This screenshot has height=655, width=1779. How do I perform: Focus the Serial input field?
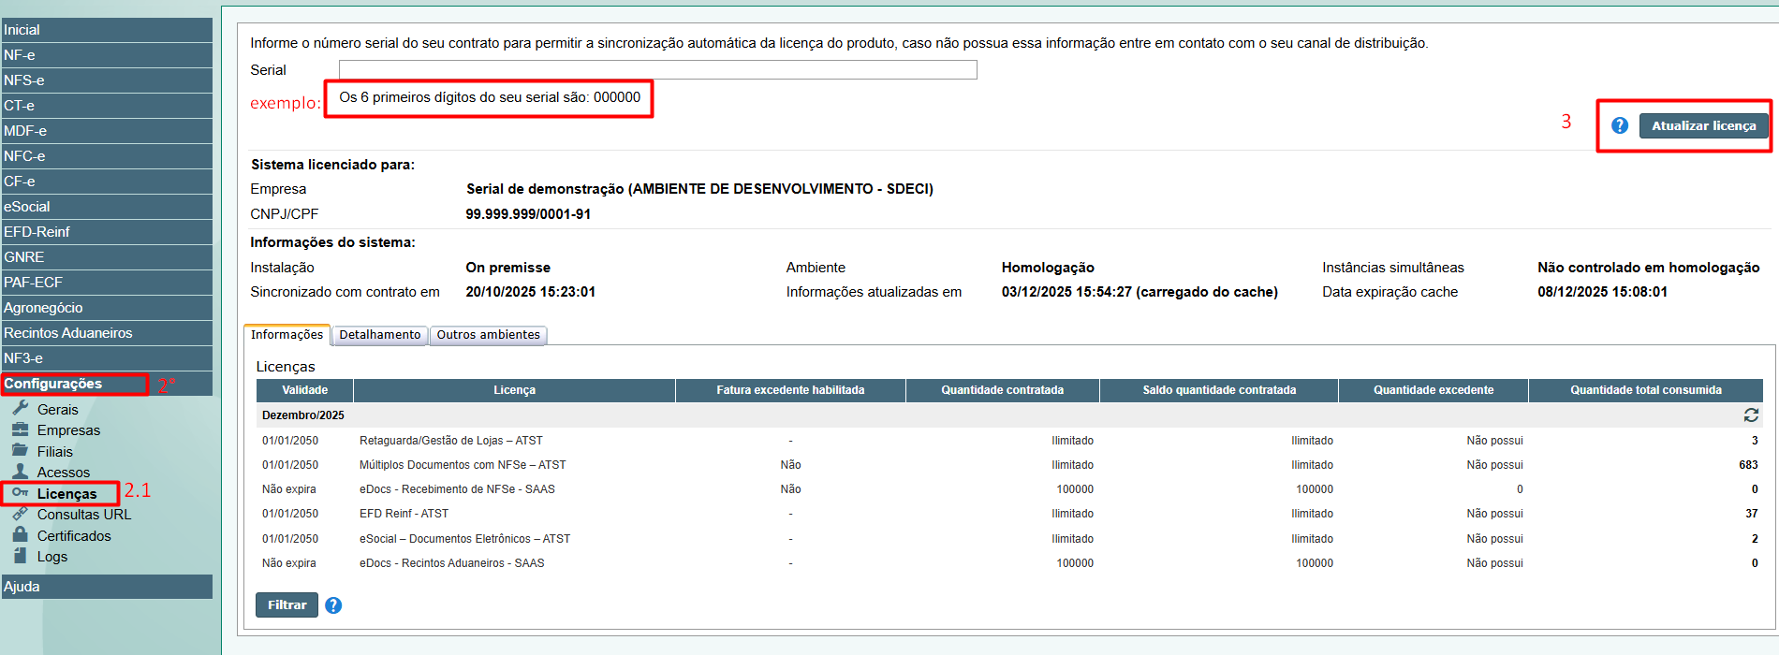[x=657, y=70]
